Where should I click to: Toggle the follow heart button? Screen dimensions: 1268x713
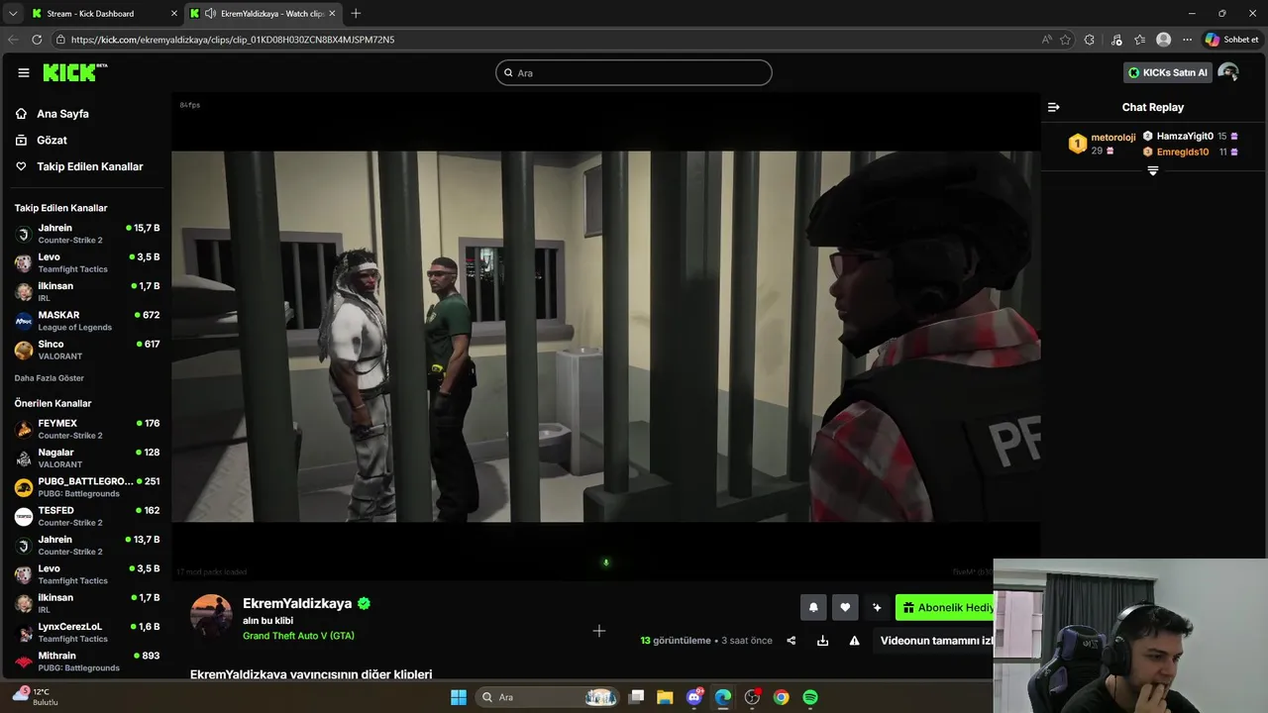(845, 608)
